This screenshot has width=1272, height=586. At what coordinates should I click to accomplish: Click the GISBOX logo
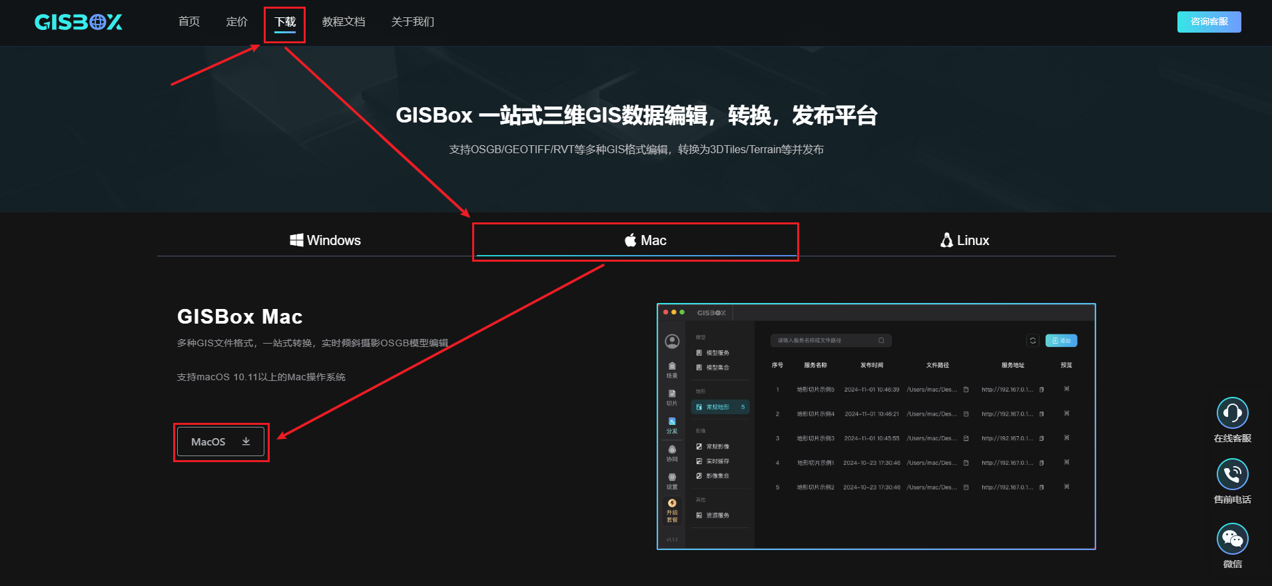tap(79, 22)
